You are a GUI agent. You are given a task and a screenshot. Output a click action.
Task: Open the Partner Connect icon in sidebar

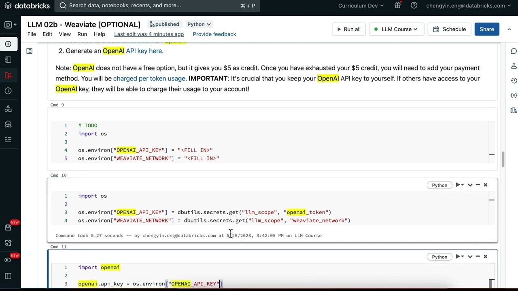[x=8, y=242]
